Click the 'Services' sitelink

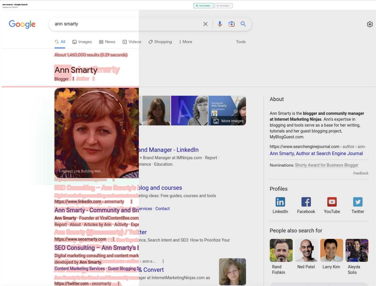(x=145, y=208)
